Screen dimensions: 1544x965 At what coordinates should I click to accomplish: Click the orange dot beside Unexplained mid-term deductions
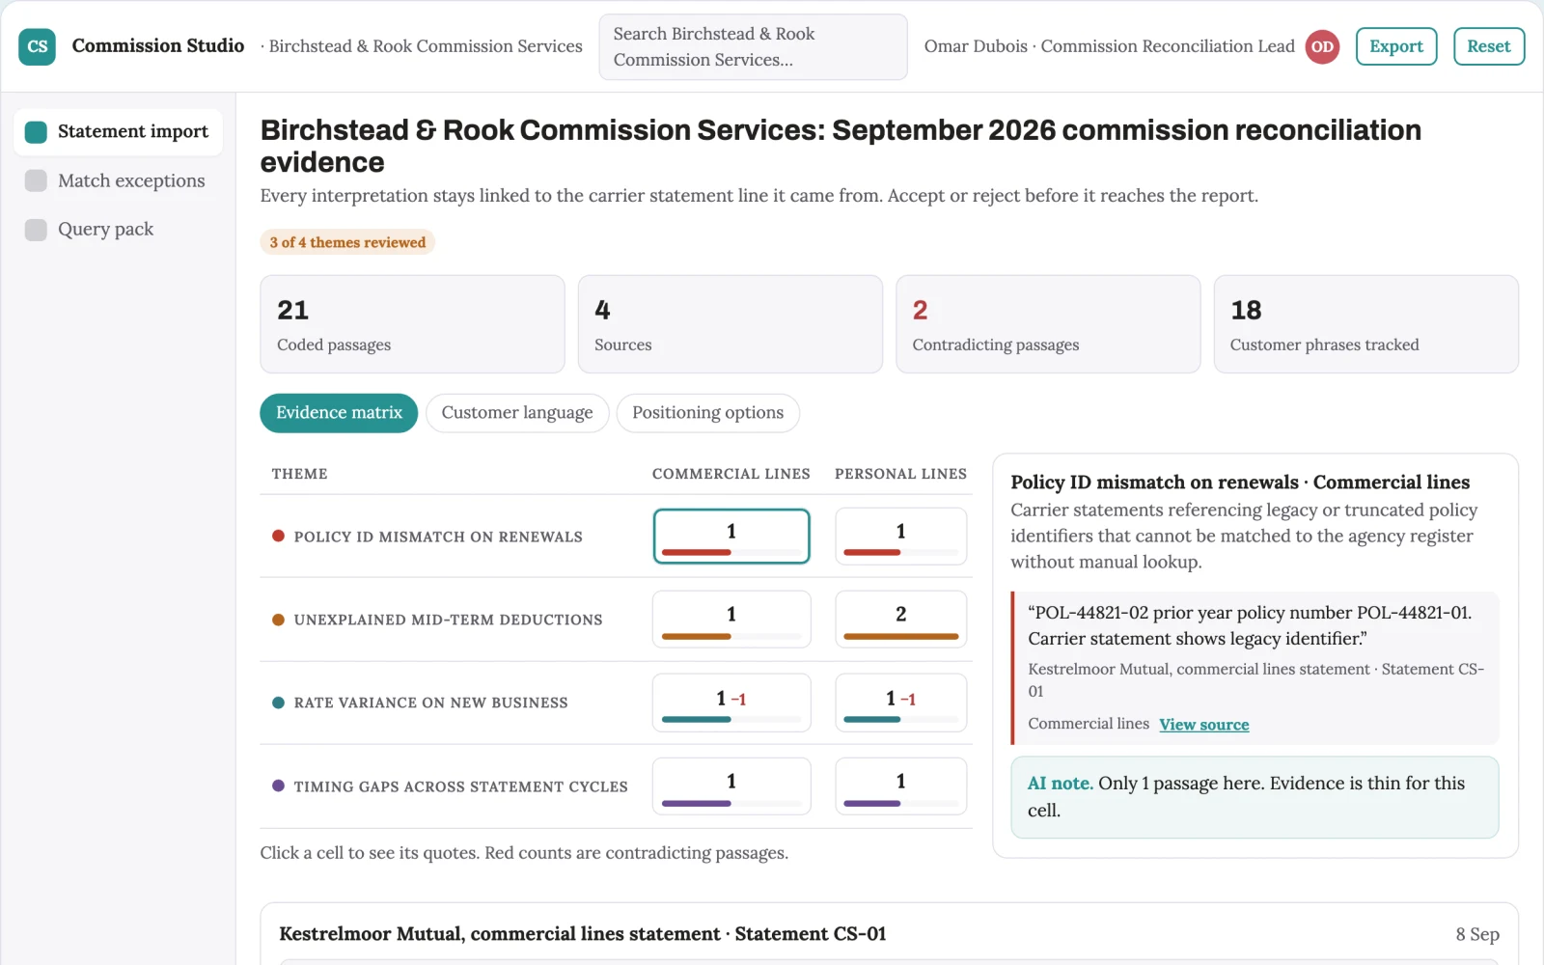tap(278, 620)
